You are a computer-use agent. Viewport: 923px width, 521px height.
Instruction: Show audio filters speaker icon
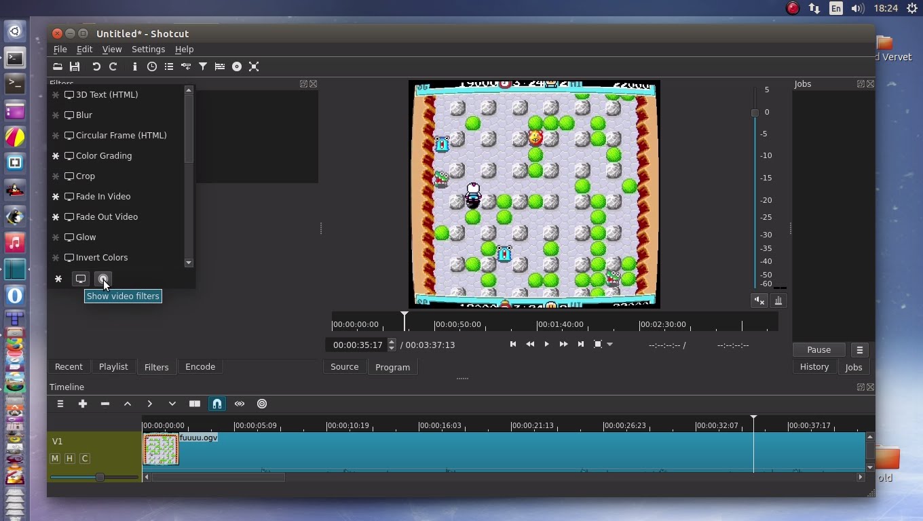pyautogui.click(x=103, y=279)
